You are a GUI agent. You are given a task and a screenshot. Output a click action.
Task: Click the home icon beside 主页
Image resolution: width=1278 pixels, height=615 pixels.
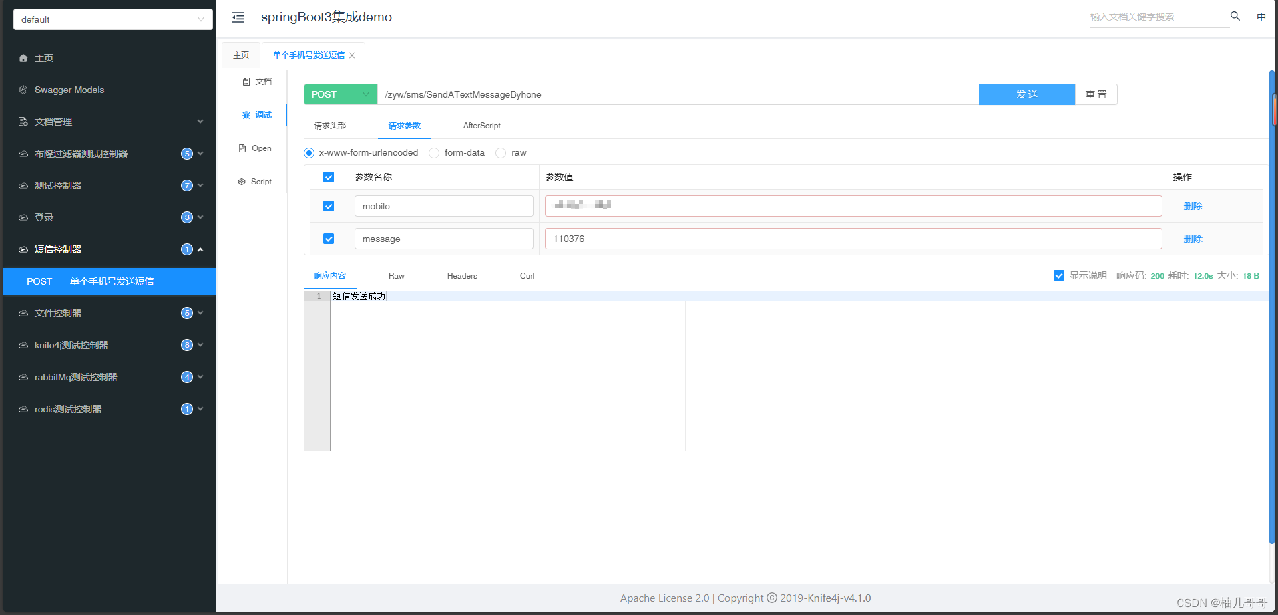point(23,59)
